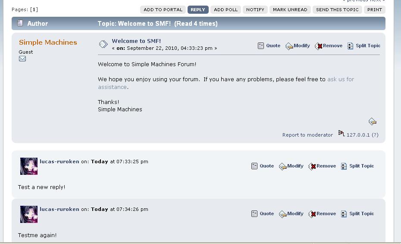
Task: Click the email envelope icon under Guest
Action: (22, 59)
